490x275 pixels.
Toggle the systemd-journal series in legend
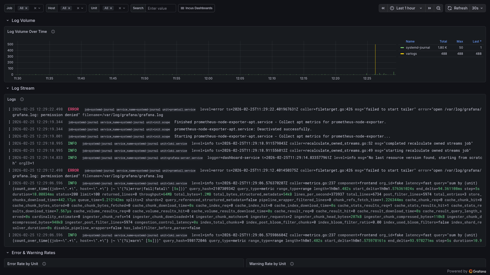[x=418, y=48]
